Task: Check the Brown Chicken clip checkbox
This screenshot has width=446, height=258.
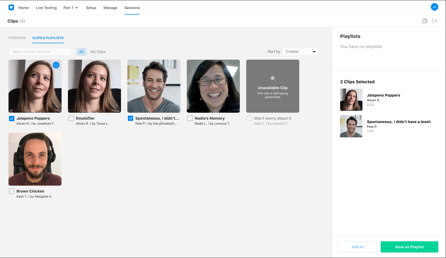Action: click(x=12, y=191)
